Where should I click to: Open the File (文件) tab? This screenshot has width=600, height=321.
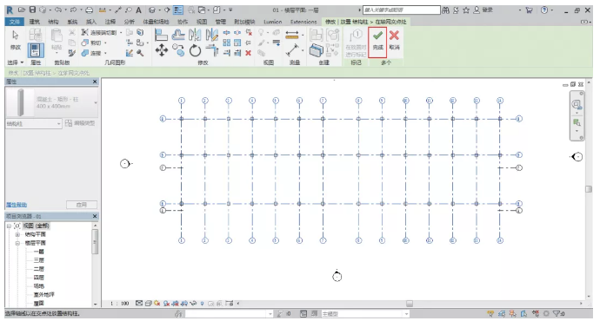(15, 22)
